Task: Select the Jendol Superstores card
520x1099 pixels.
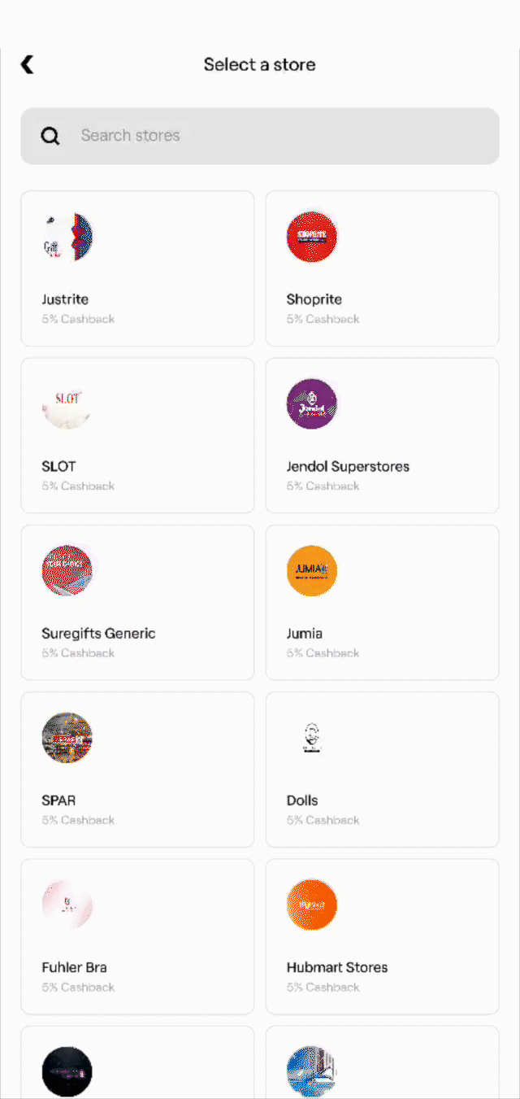Action: pos(382,435)
